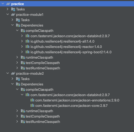
Task: Collapse compileClasspath under practice-module1
Action: [x=17, y=31]
